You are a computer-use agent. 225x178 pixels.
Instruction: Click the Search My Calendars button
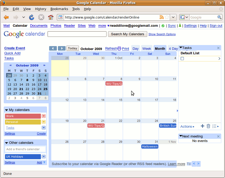click(x=127, y=34)
